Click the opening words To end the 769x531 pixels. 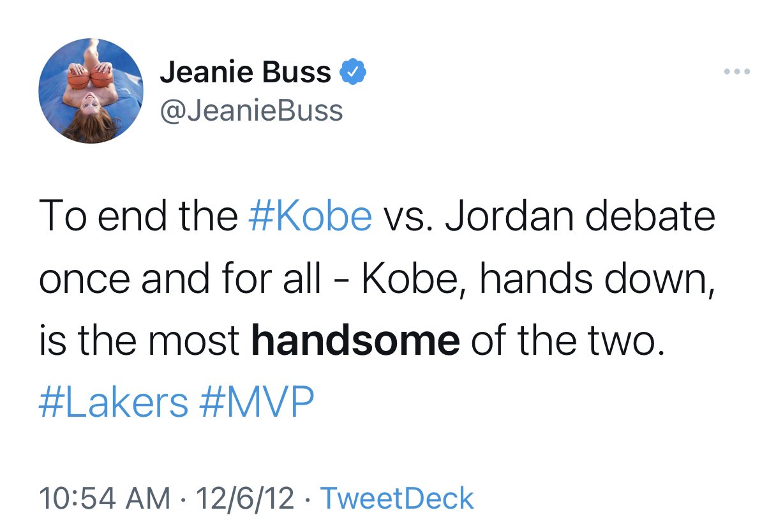click(x=138, y=215)
